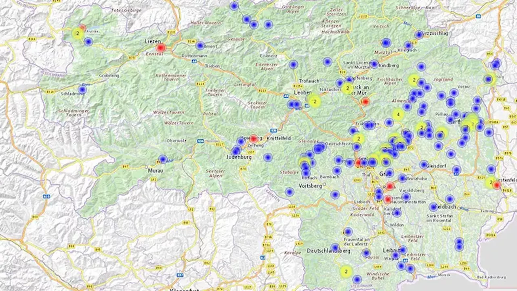This screenshot has width=517, height=291.
Task: Click the Knittelfeld town label
Action: point(279,138)
